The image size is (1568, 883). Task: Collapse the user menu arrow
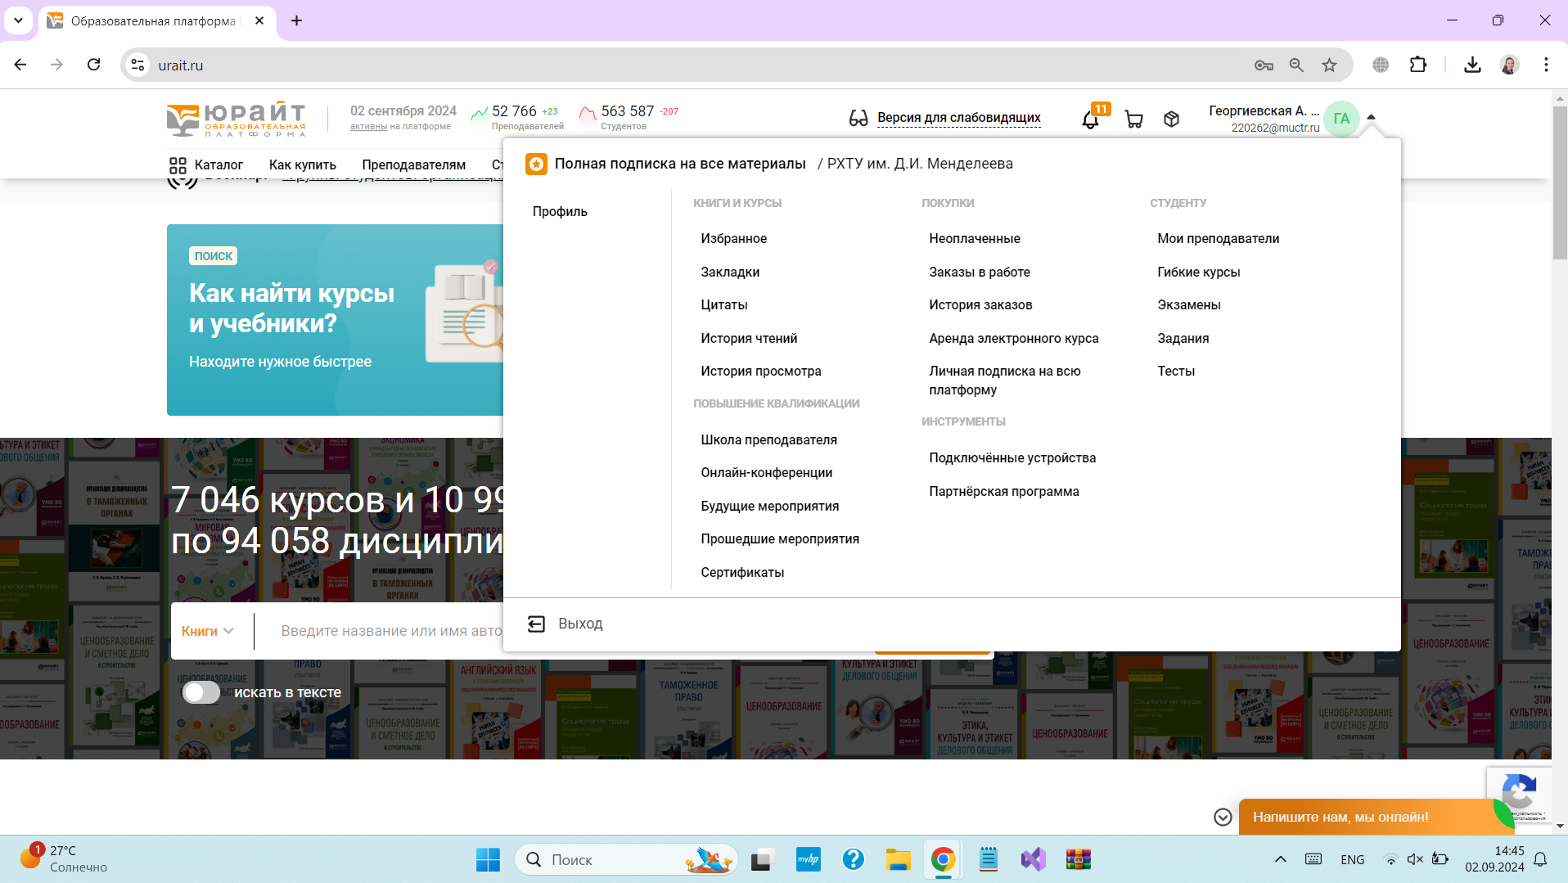pos(1371,117)
